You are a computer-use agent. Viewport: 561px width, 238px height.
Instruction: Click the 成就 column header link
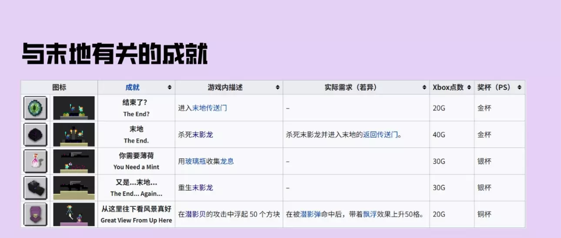[x=133, y=87]
